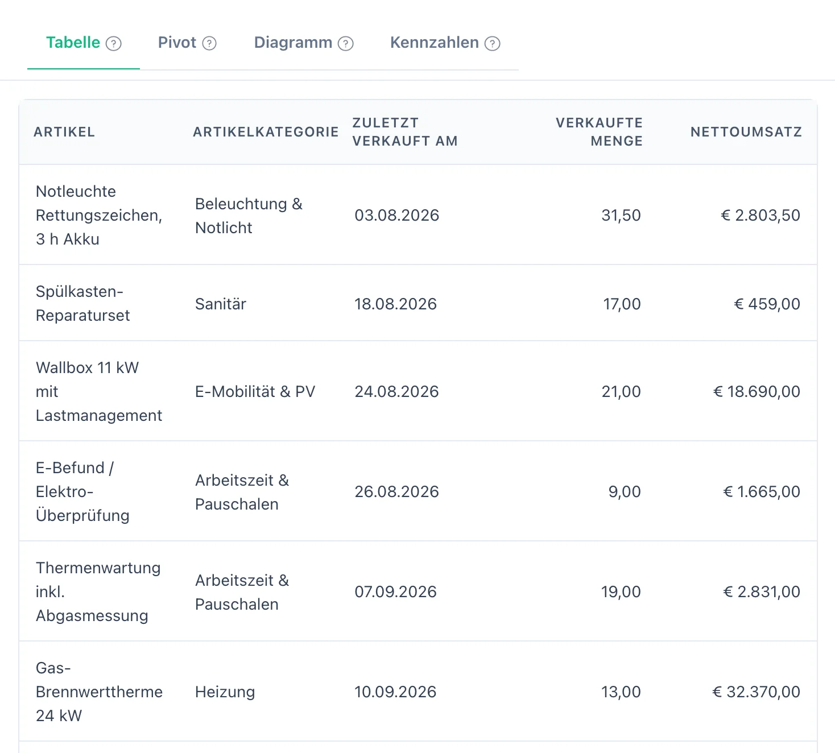Switch to the Pivot tab

pyautogui.click(x=187, y=43)
